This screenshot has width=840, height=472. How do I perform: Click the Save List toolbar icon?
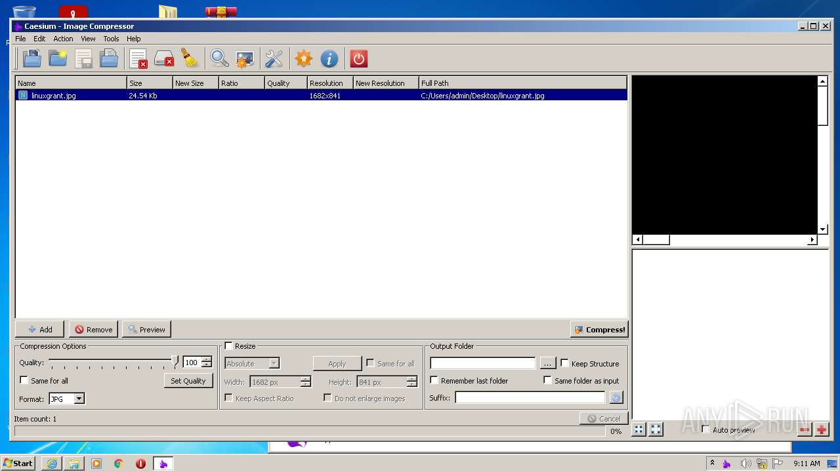[x=83, y=59]
